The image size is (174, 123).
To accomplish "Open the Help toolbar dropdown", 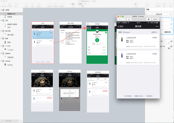I will (x=136, y=4).
